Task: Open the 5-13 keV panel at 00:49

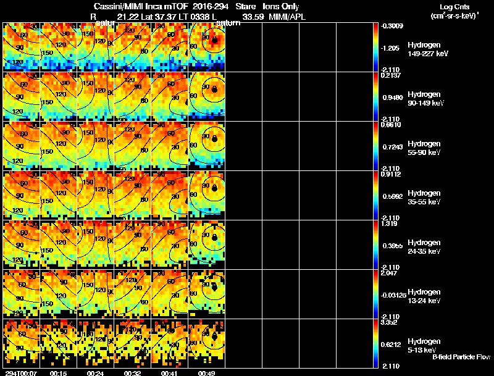Action: pyautogui.click(x=206, y=343)
